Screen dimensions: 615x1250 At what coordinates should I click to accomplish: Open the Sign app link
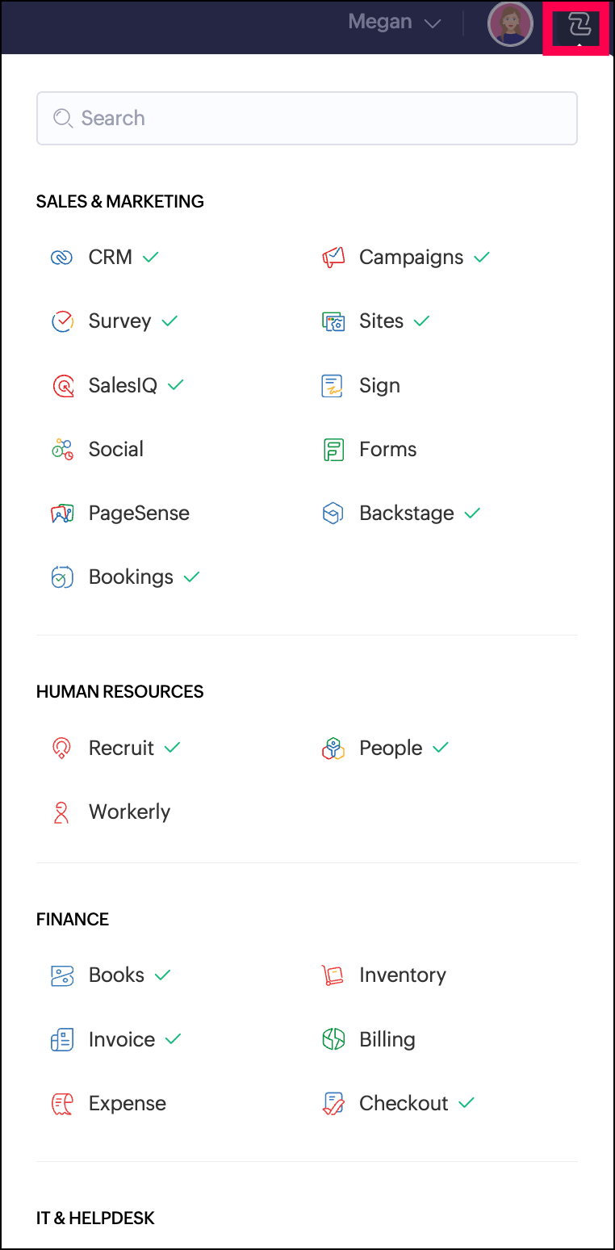pyautogui.click(x=379, y=386)
